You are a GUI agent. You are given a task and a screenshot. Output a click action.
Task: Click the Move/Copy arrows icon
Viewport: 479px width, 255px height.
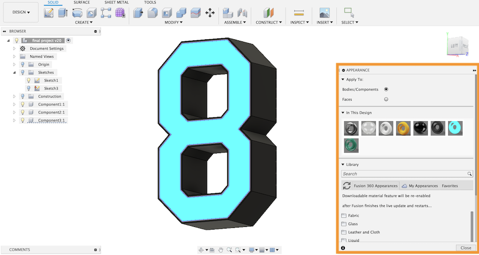[210, 13]
